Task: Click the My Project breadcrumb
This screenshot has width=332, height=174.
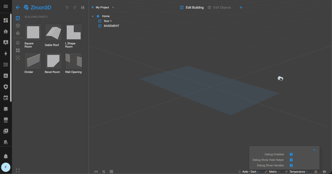Action: tap(102, 7)
